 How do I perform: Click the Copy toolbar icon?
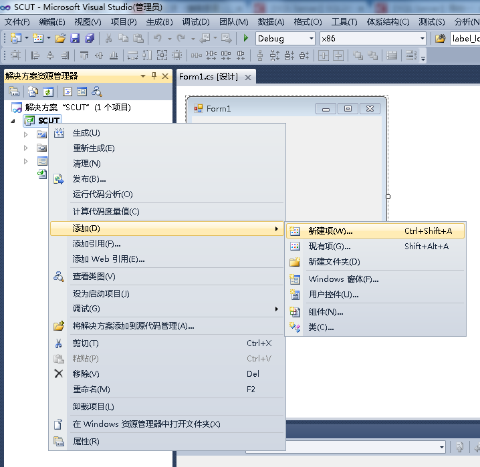(124, 39)
